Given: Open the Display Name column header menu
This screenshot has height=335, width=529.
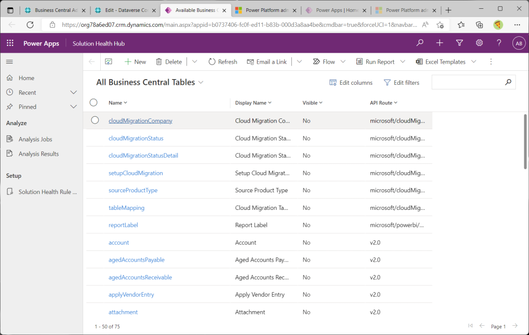Looking at the screenshot, I should pyautogui.click(x=253, y=103).
